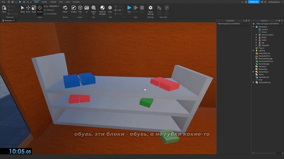284x159 pixels.
Task: Click the Filter Properties input field
Action: [x=233, y=23]
